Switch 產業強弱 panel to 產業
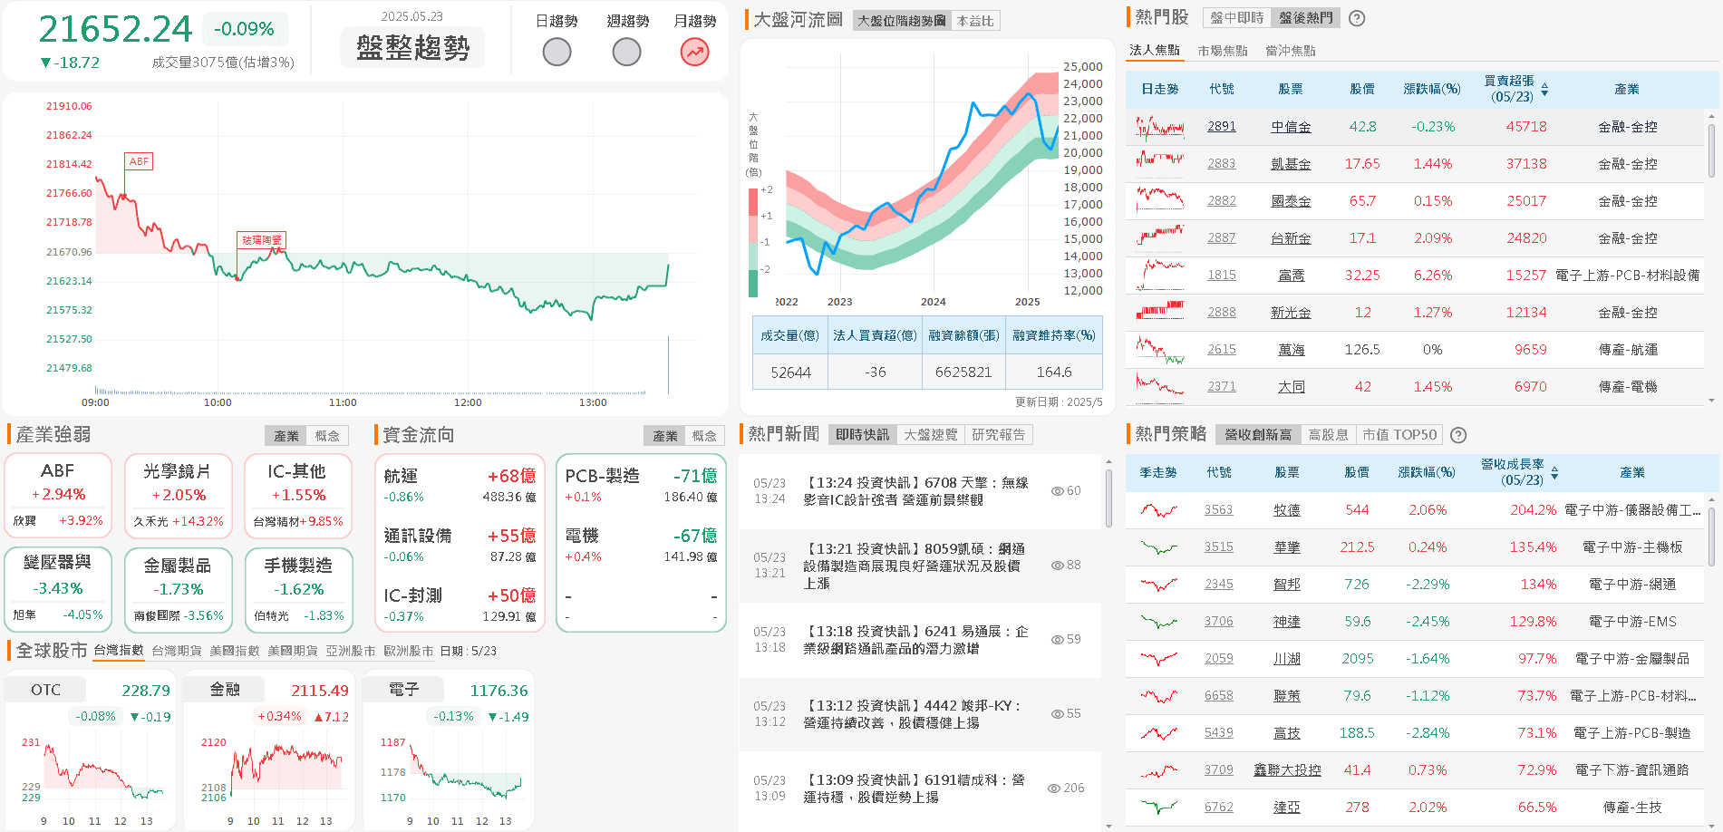Image resolution: width=1723 pixels, height=832 pixels. 286,436
